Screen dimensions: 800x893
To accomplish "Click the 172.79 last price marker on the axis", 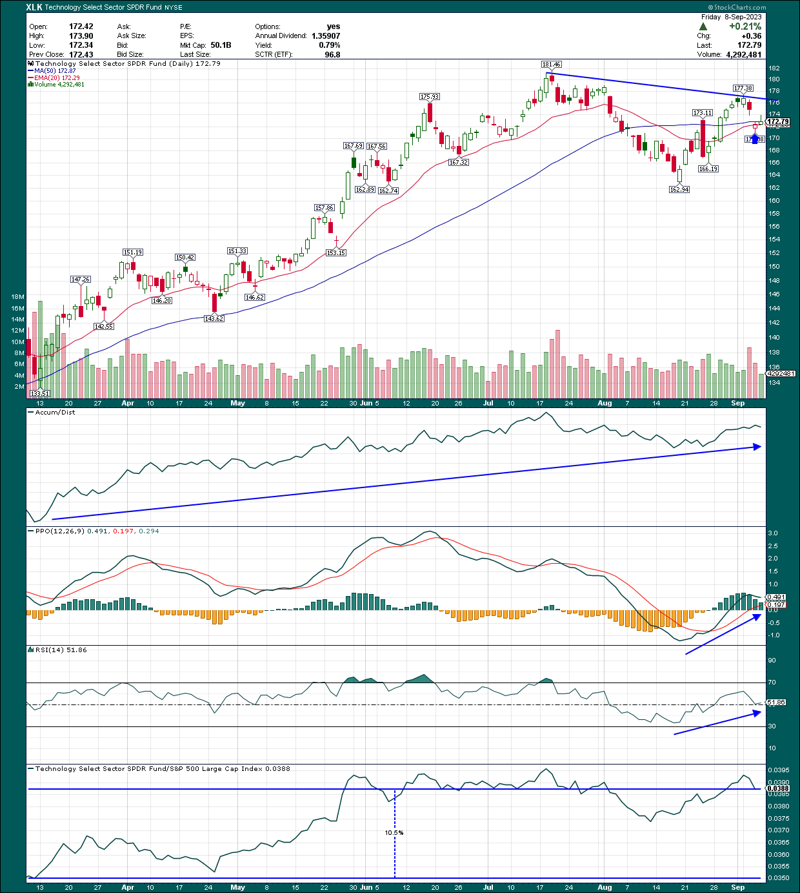I will tap(778, 120).
